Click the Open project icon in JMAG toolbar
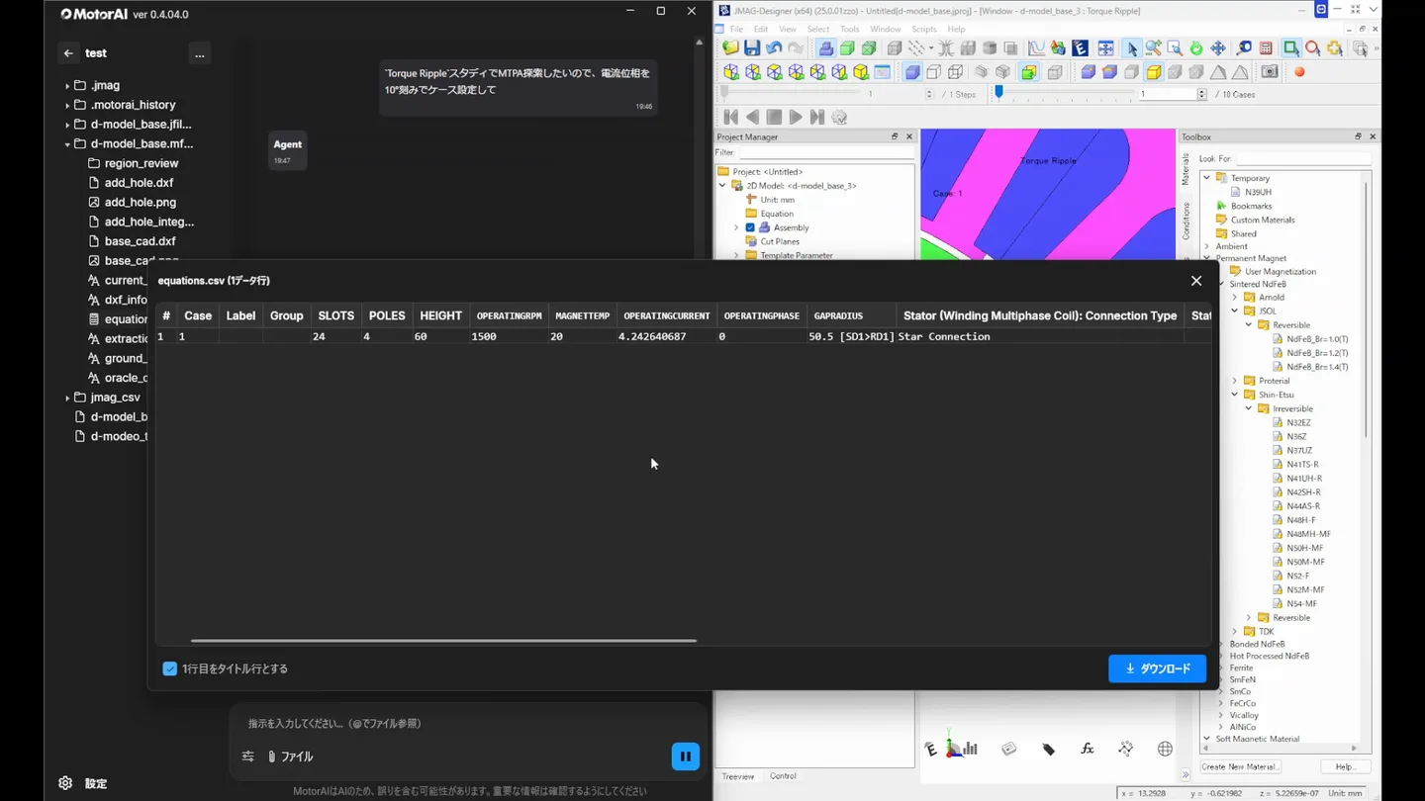The height and width of the screenshot is (801, 1425). pyautogui.click(x=730, y=48)
